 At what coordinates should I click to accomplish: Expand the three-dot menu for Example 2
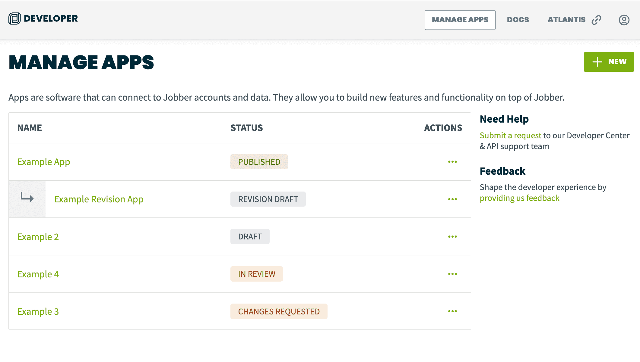[452, 237]
